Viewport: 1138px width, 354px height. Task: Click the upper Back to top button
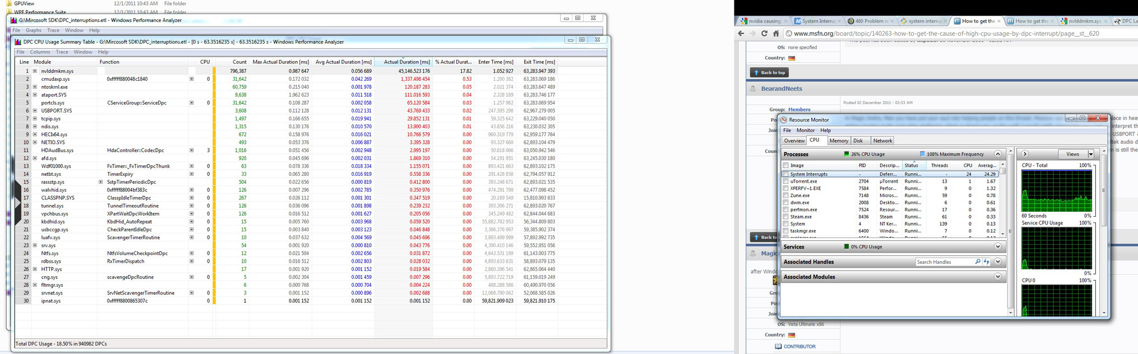tap(769, 72)
